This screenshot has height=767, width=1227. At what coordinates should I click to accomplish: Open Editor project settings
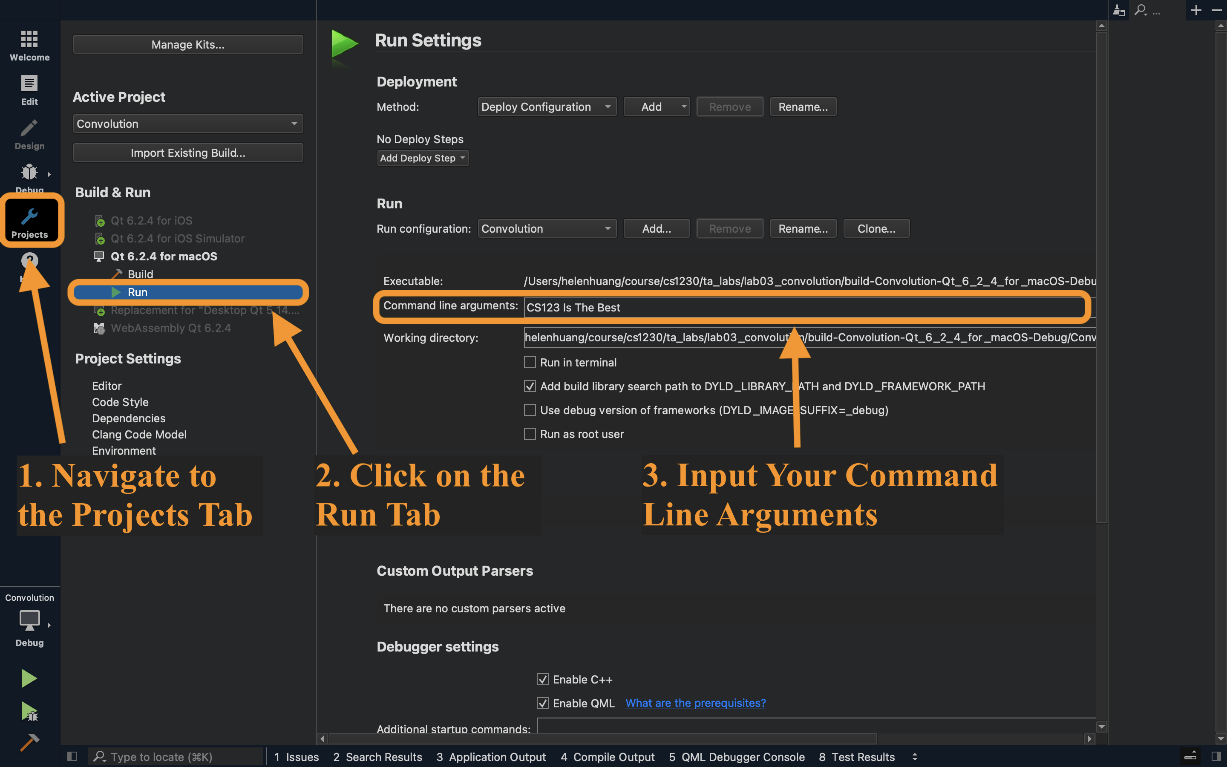(107, 386)
